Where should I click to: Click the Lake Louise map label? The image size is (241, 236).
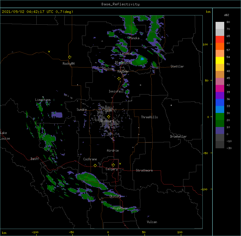(5, 136)
